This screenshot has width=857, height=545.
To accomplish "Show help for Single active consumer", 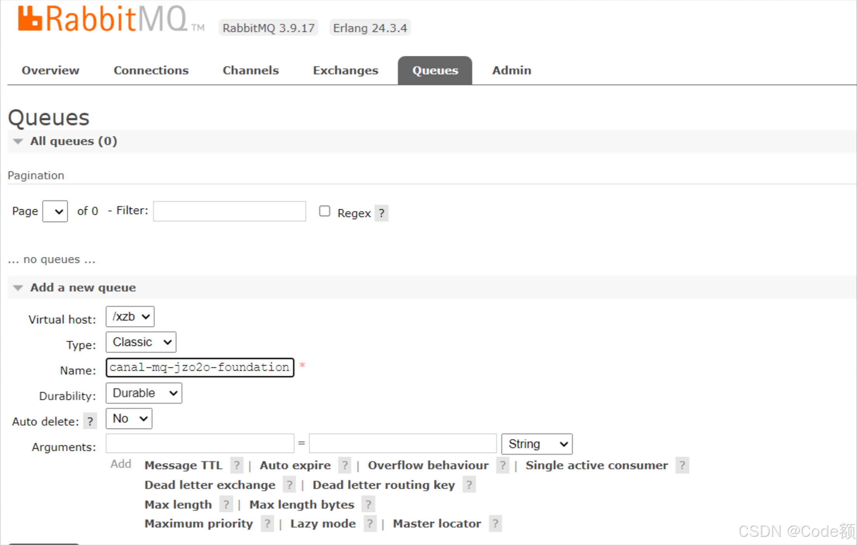I will [682, 465].
